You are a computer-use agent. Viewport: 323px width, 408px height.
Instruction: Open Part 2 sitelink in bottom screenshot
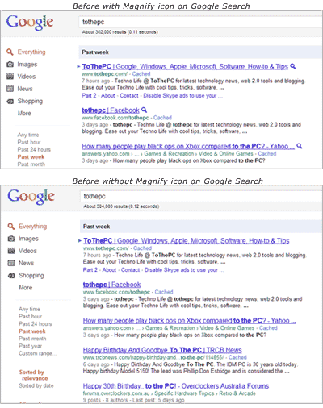(90, 270)
